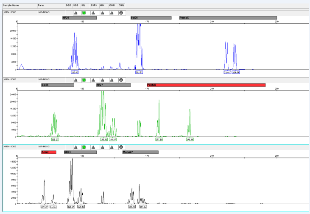This screenshot has width=310, height=214.
Task: Click the green SQ status square in the first row
Action: (84, 13)
